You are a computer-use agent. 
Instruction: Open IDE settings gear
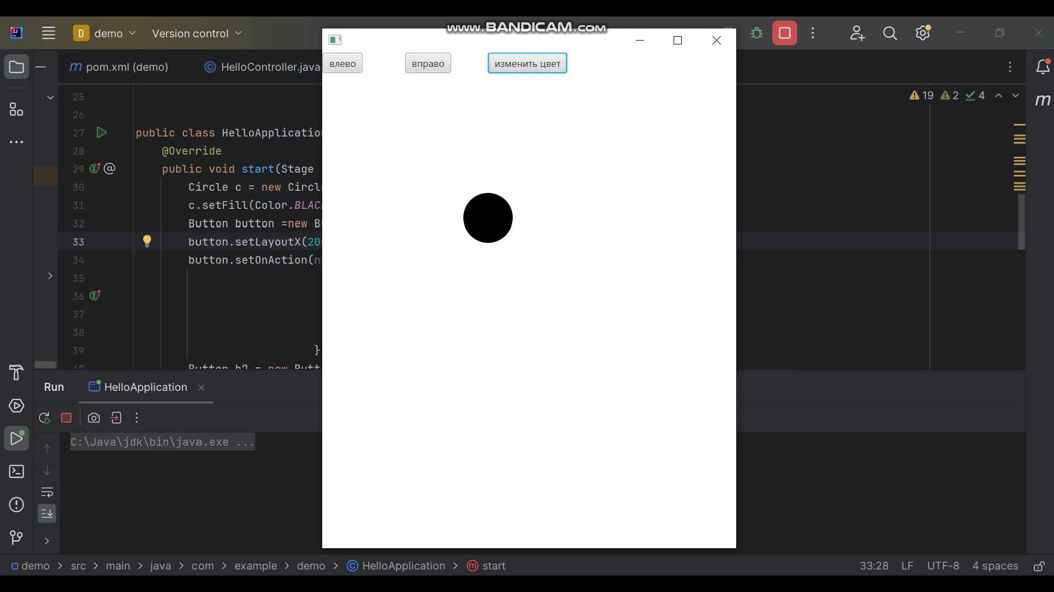tap(923, 33)
